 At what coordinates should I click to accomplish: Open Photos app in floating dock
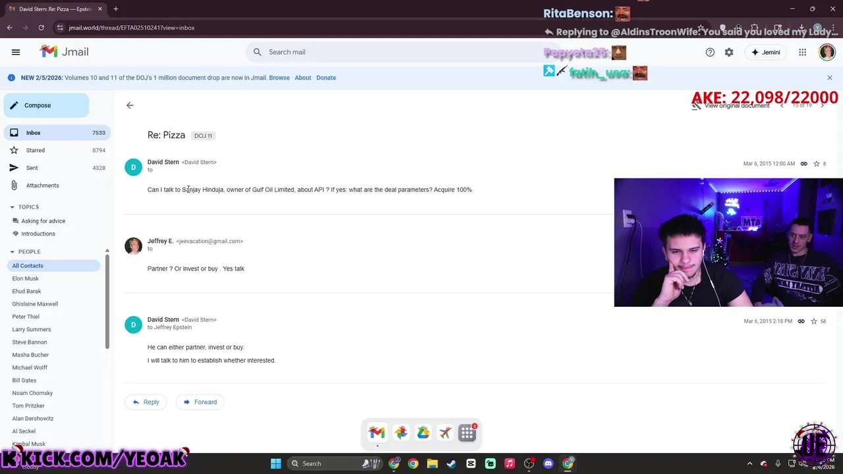[x=400, y=433]
